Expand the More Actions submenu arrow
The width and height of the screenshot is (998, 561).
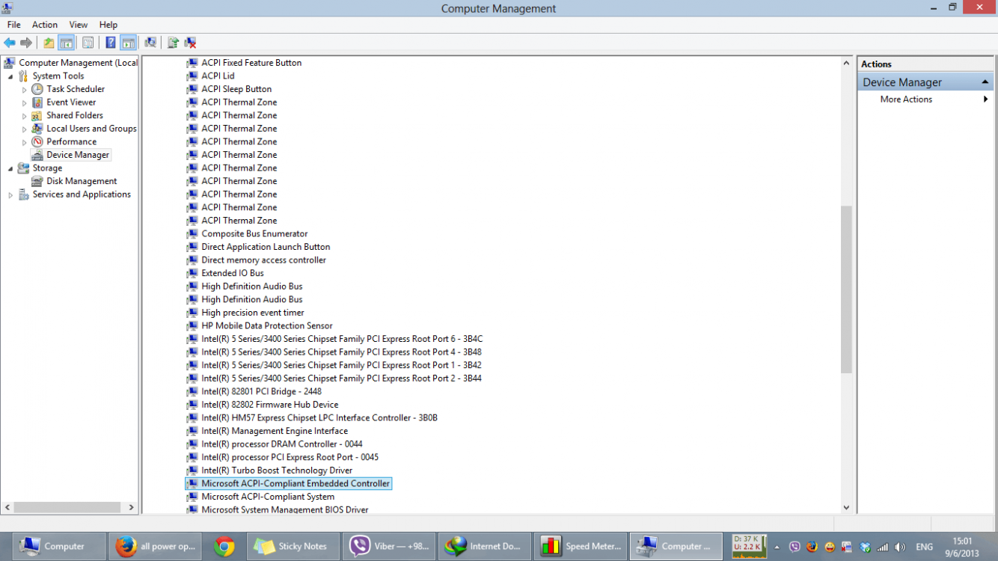(986, 99)
